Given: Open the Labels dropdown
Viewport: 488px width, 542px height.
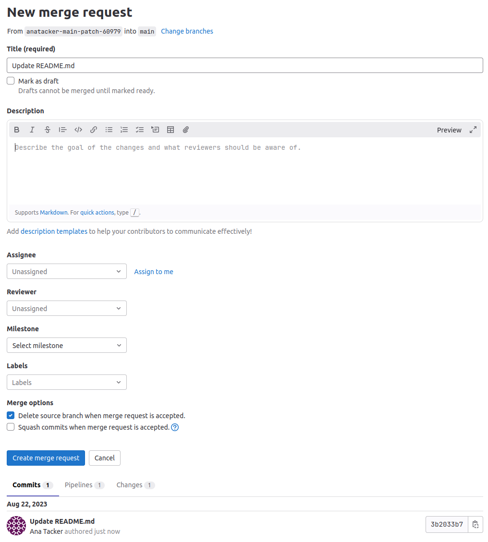Looking at the screenshot, I should coord(66,382).
